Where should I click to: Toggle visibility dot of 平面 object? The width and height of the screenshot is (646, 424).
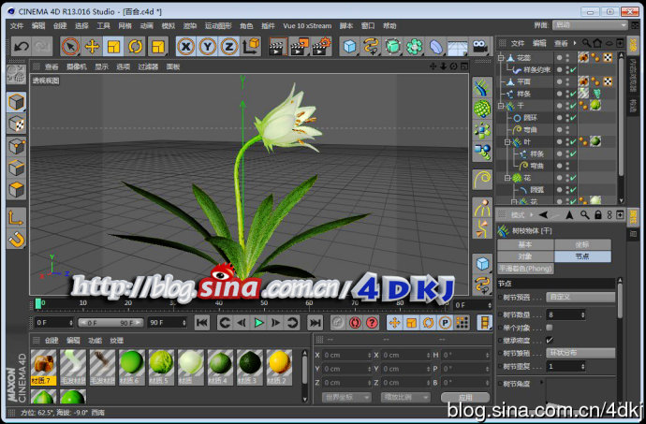(x=567, y=81)
